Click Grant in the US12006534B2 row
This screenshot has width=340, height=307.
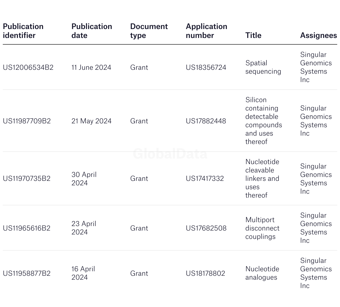[139, 68]
